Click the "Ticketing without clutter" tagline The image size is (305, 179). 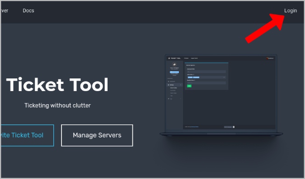pyautogui.click(x=57, y=106)
